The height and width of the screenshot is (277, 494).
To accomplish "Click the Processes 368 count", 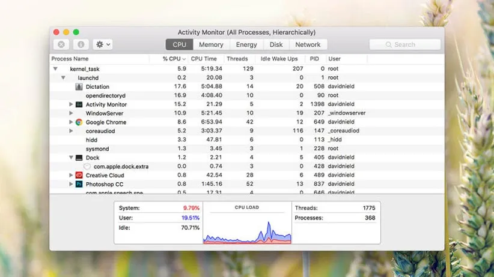I will [370, 218].
